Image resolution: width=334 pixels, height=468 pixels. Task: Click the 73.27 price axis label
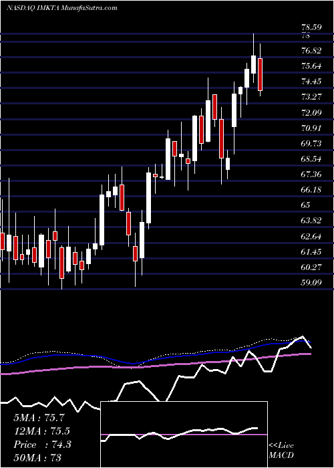click(x=311, y=97)
